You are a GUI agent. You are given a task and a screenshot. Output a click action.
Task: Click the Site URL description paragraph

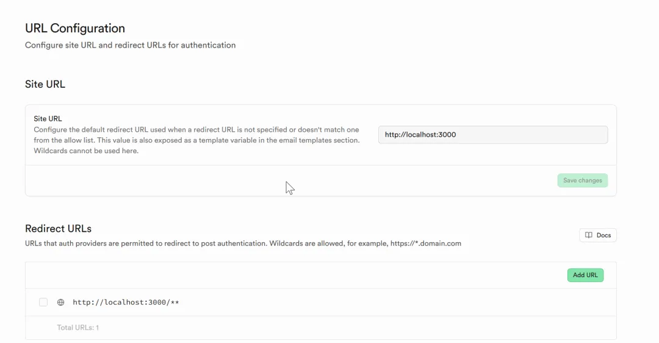196,135
